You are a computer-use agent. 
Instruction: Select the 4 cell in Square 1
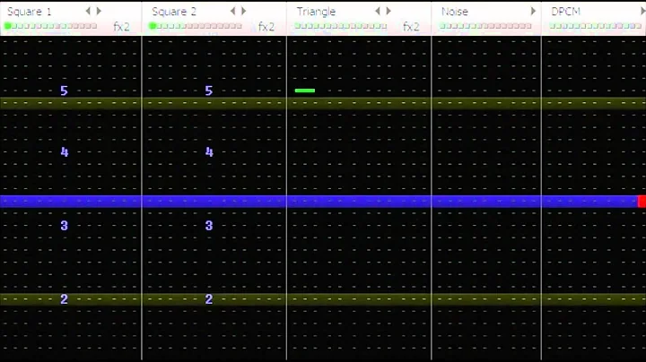click(x=65, y=152)
